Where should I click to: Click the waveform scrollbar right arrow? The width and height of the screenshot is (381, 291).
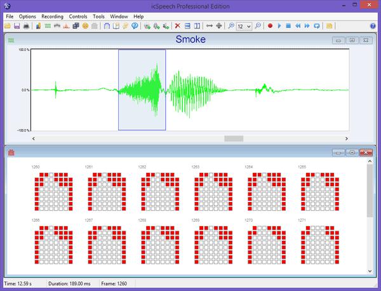[x=345, y=138]
